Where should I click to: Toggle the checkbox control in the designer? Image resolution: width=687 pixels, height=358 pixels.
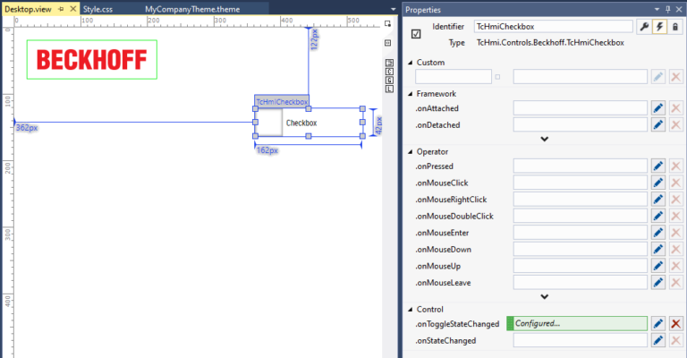click(x=269, y=123)
